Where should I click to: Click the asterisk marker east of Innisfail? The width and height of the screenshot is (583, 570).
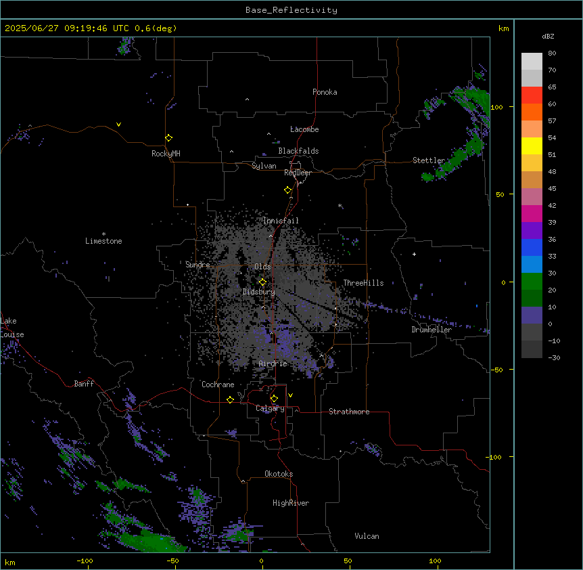click(x=340, y=205)
